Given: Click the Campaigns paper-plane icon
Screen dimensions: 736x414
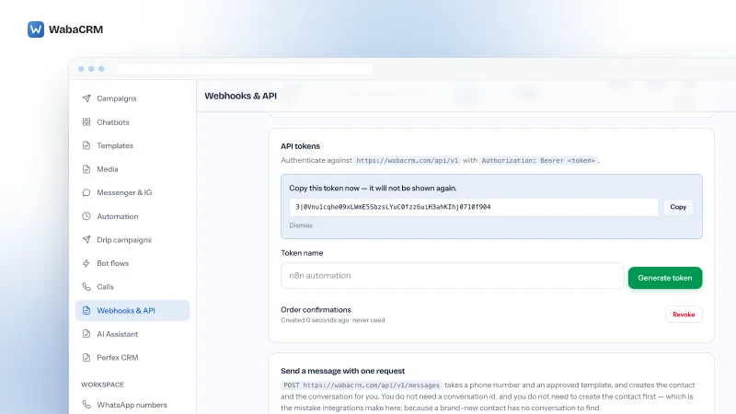Looking at the screenshot, I should point(86,98).
